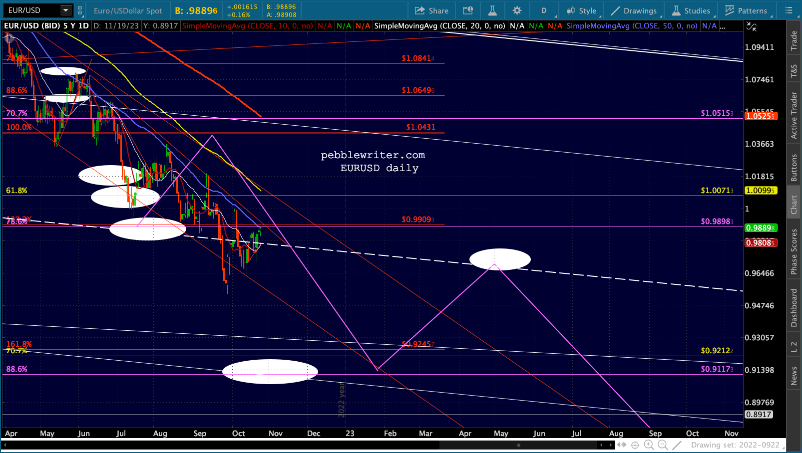Click the 0.8917 cursor price bubble
The width and height of the screenshot is (802, 453).
pyautogui.click(x=759, y=415)
